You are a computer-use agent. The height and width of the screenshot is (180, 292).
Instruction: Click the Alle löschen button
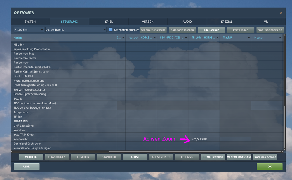211,30
